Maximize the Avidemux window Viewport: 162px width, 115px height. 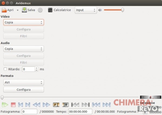pyautogui.click(x=11, y=3)
